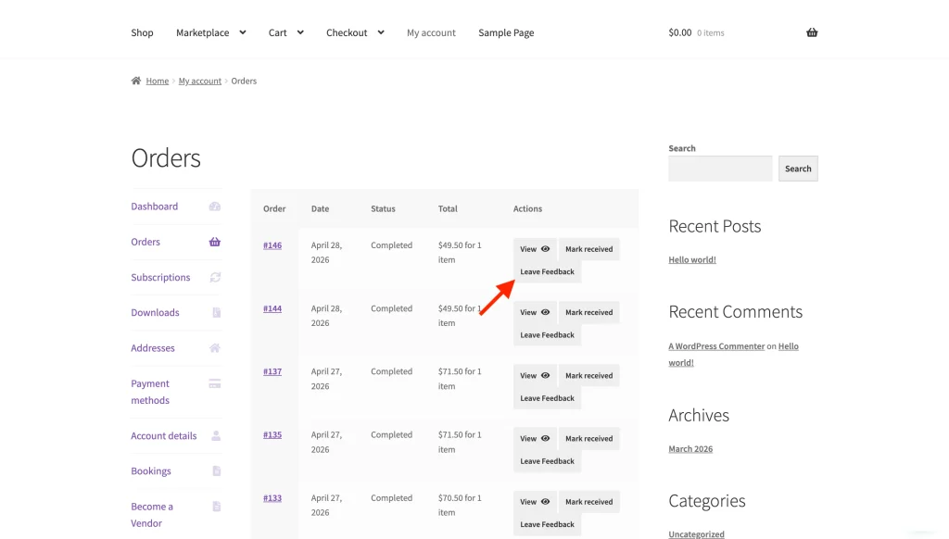
Task: Focus the Search input field
Action: tap(720, 169)
